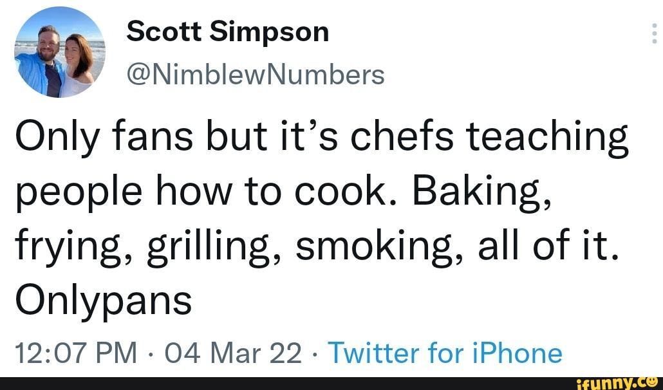Select the top dot of the more-options icon
The width and height of the screenshot is (663, 390).
[x=654, y=26]
